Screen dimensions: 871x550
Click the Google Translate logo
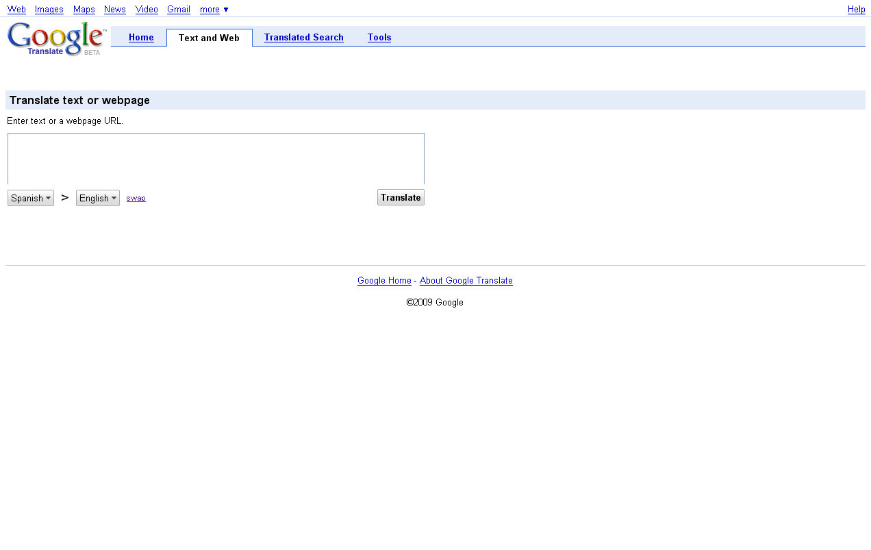(57, 38)
